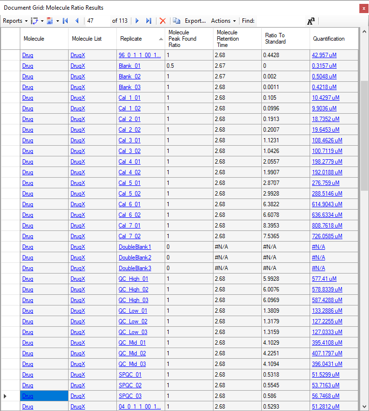Open the SPQC_01 replicate link

(x=130, y=375)
